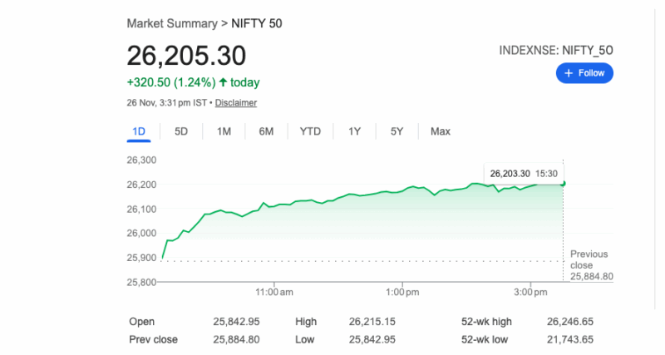Click the 26,205.30 index price
Viewport: 665px width, 355px height.
coord(186,55)
